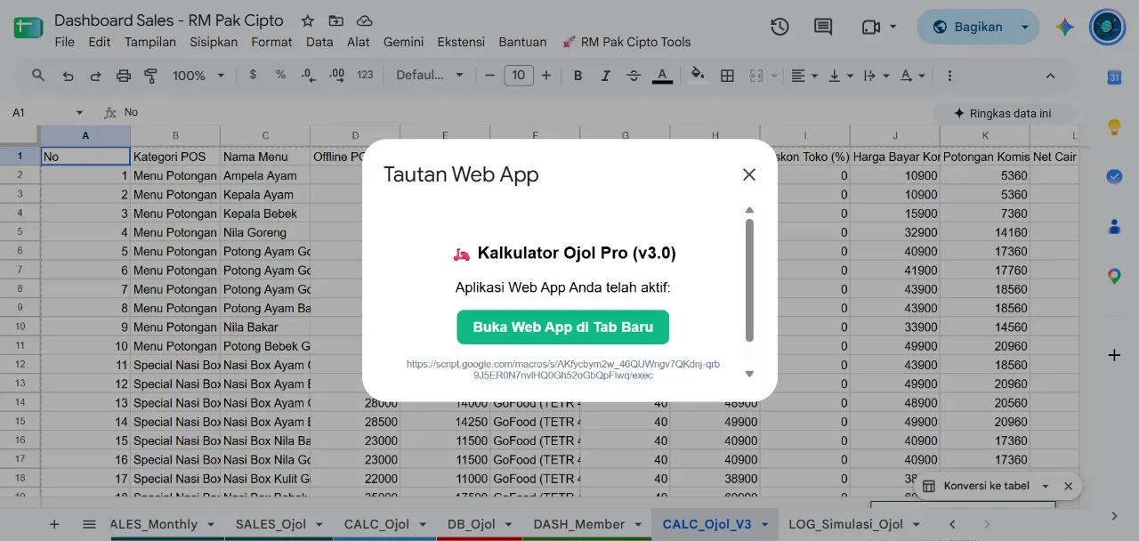The width and height of the screenshot is (1139, 541).
Task: Open version history clock icon
Action: point(780,27)
